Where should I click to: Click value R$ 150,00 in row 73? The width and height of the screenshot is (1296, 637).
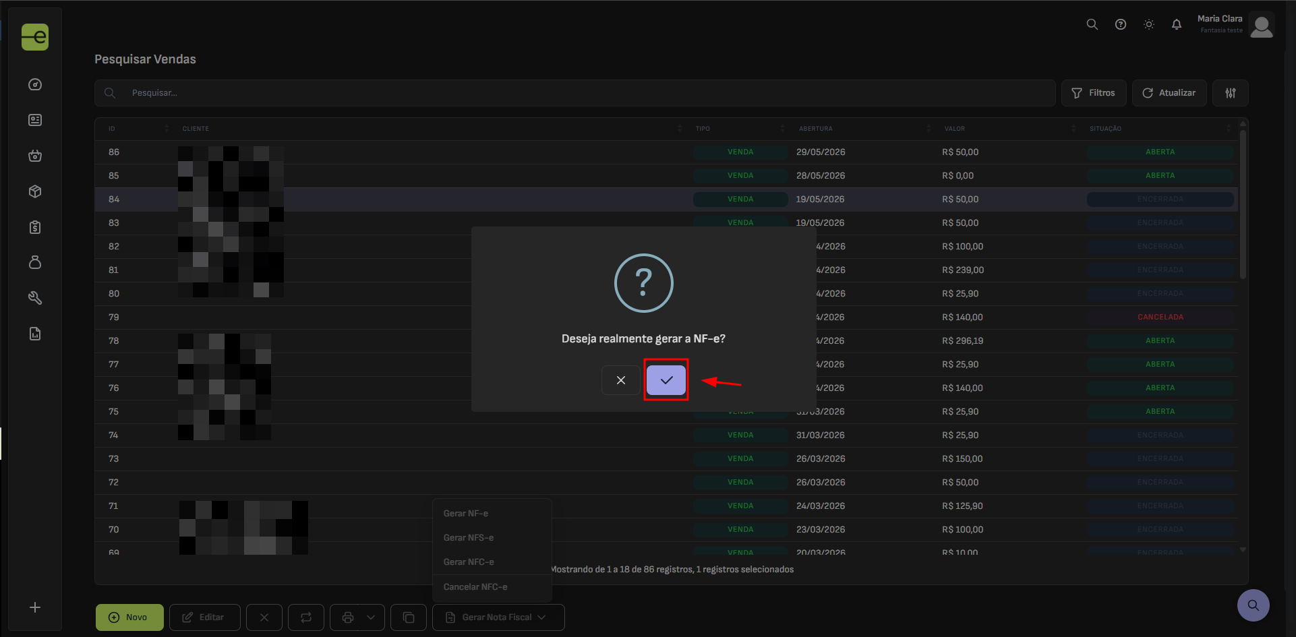click(x=962, y=459)
